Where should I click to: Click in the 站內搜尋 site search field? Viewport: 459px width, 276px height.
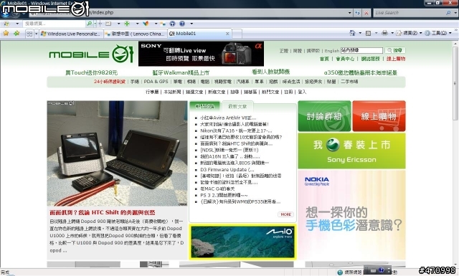pyautogui.click(x=361, y=50)
